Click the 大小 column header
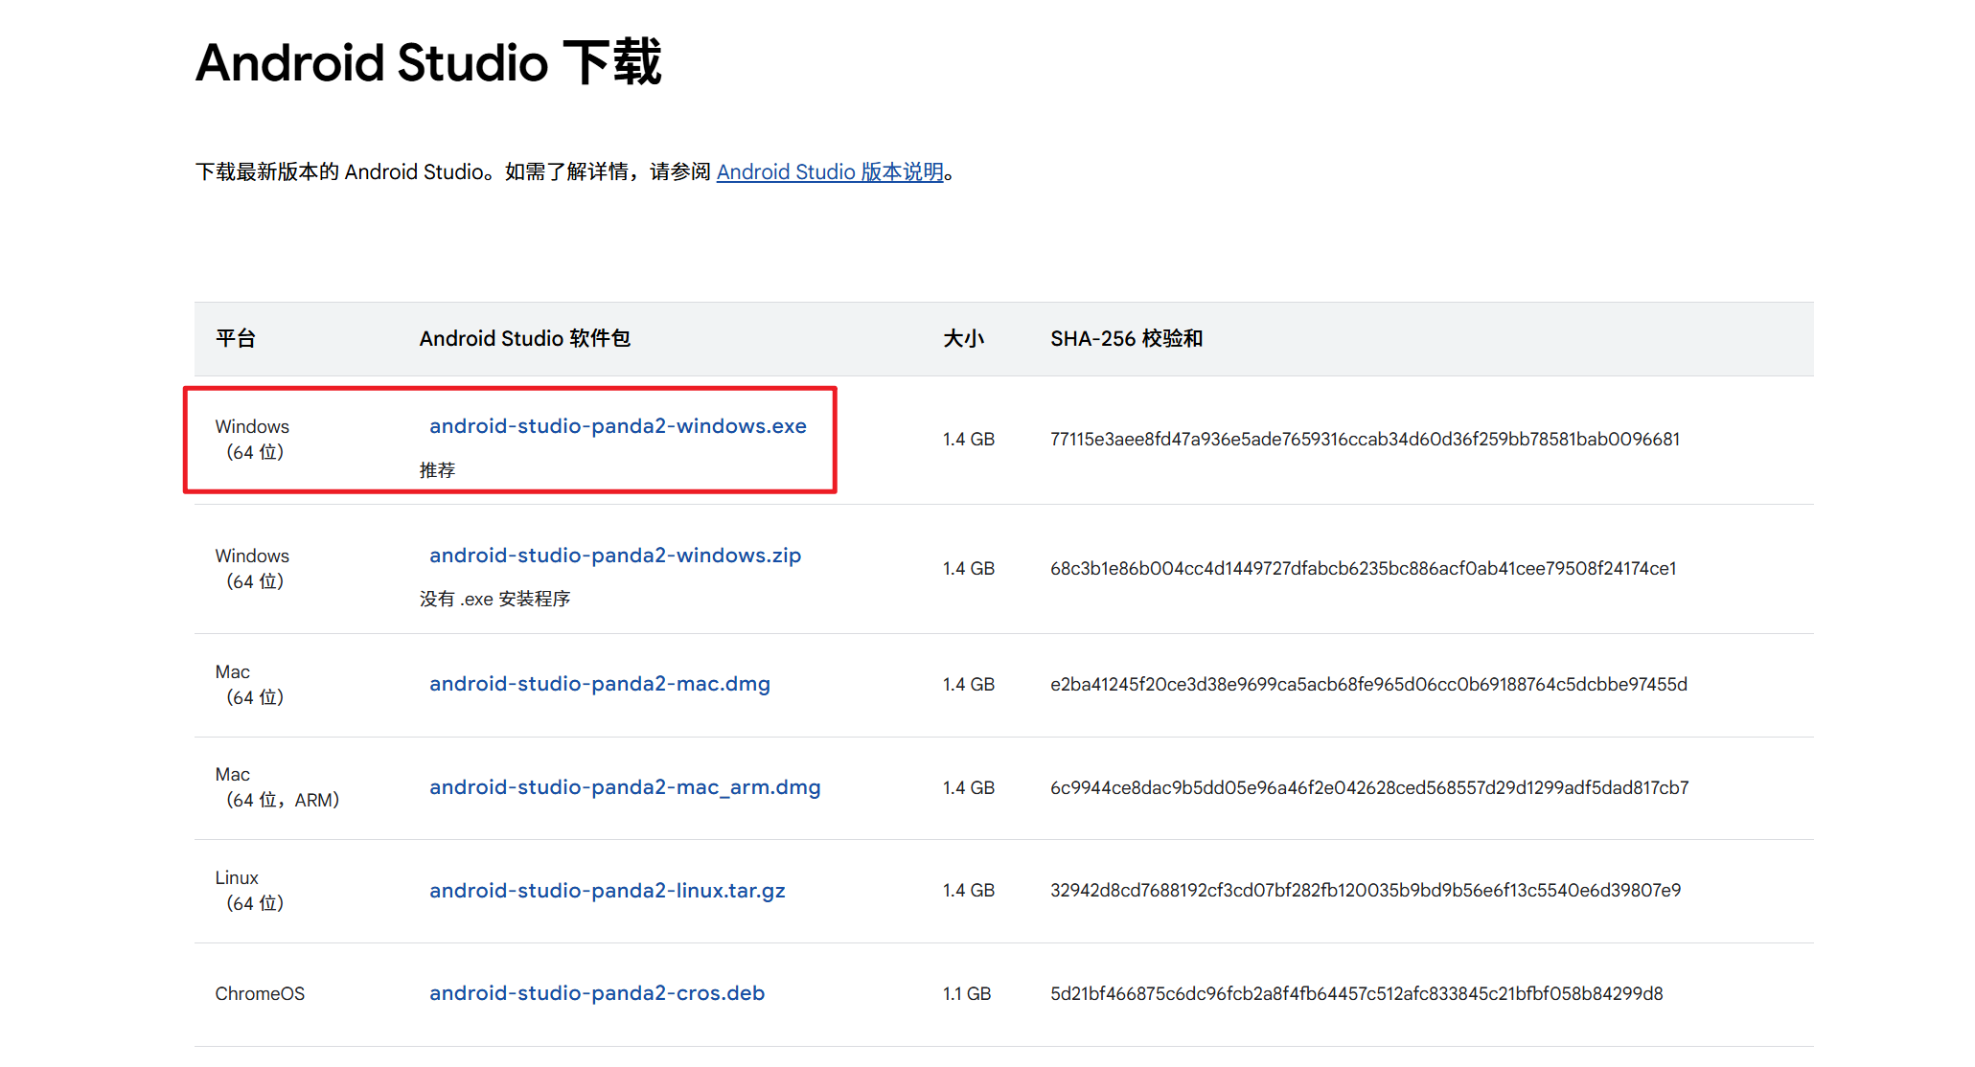This screenshot has height=1067, width=1975. click(963, 339)
